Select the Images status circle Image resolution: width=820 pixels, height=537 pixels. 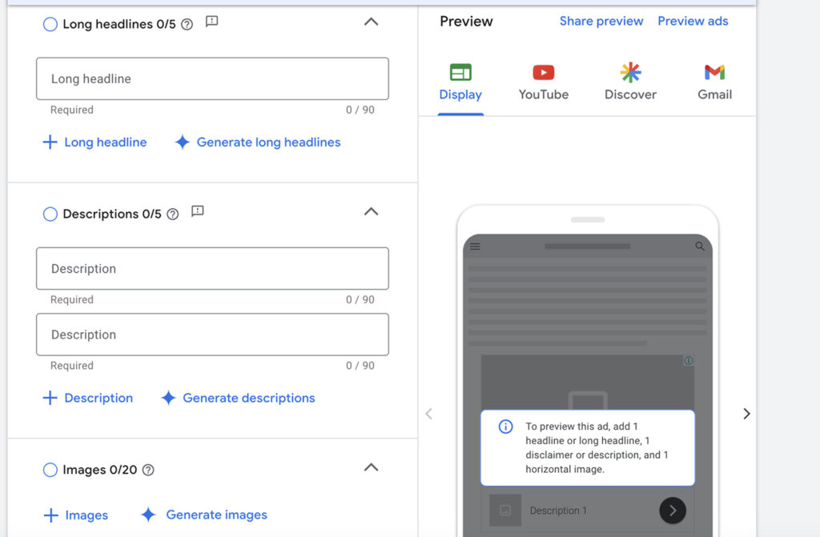50,470
